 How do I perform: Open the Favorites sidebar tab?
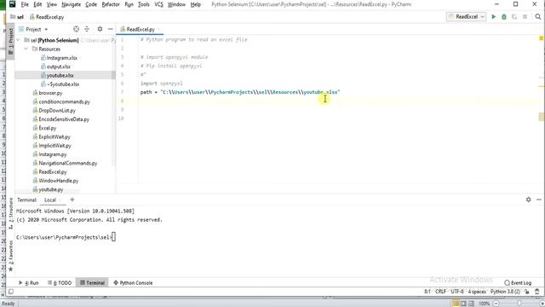[11, 256]
